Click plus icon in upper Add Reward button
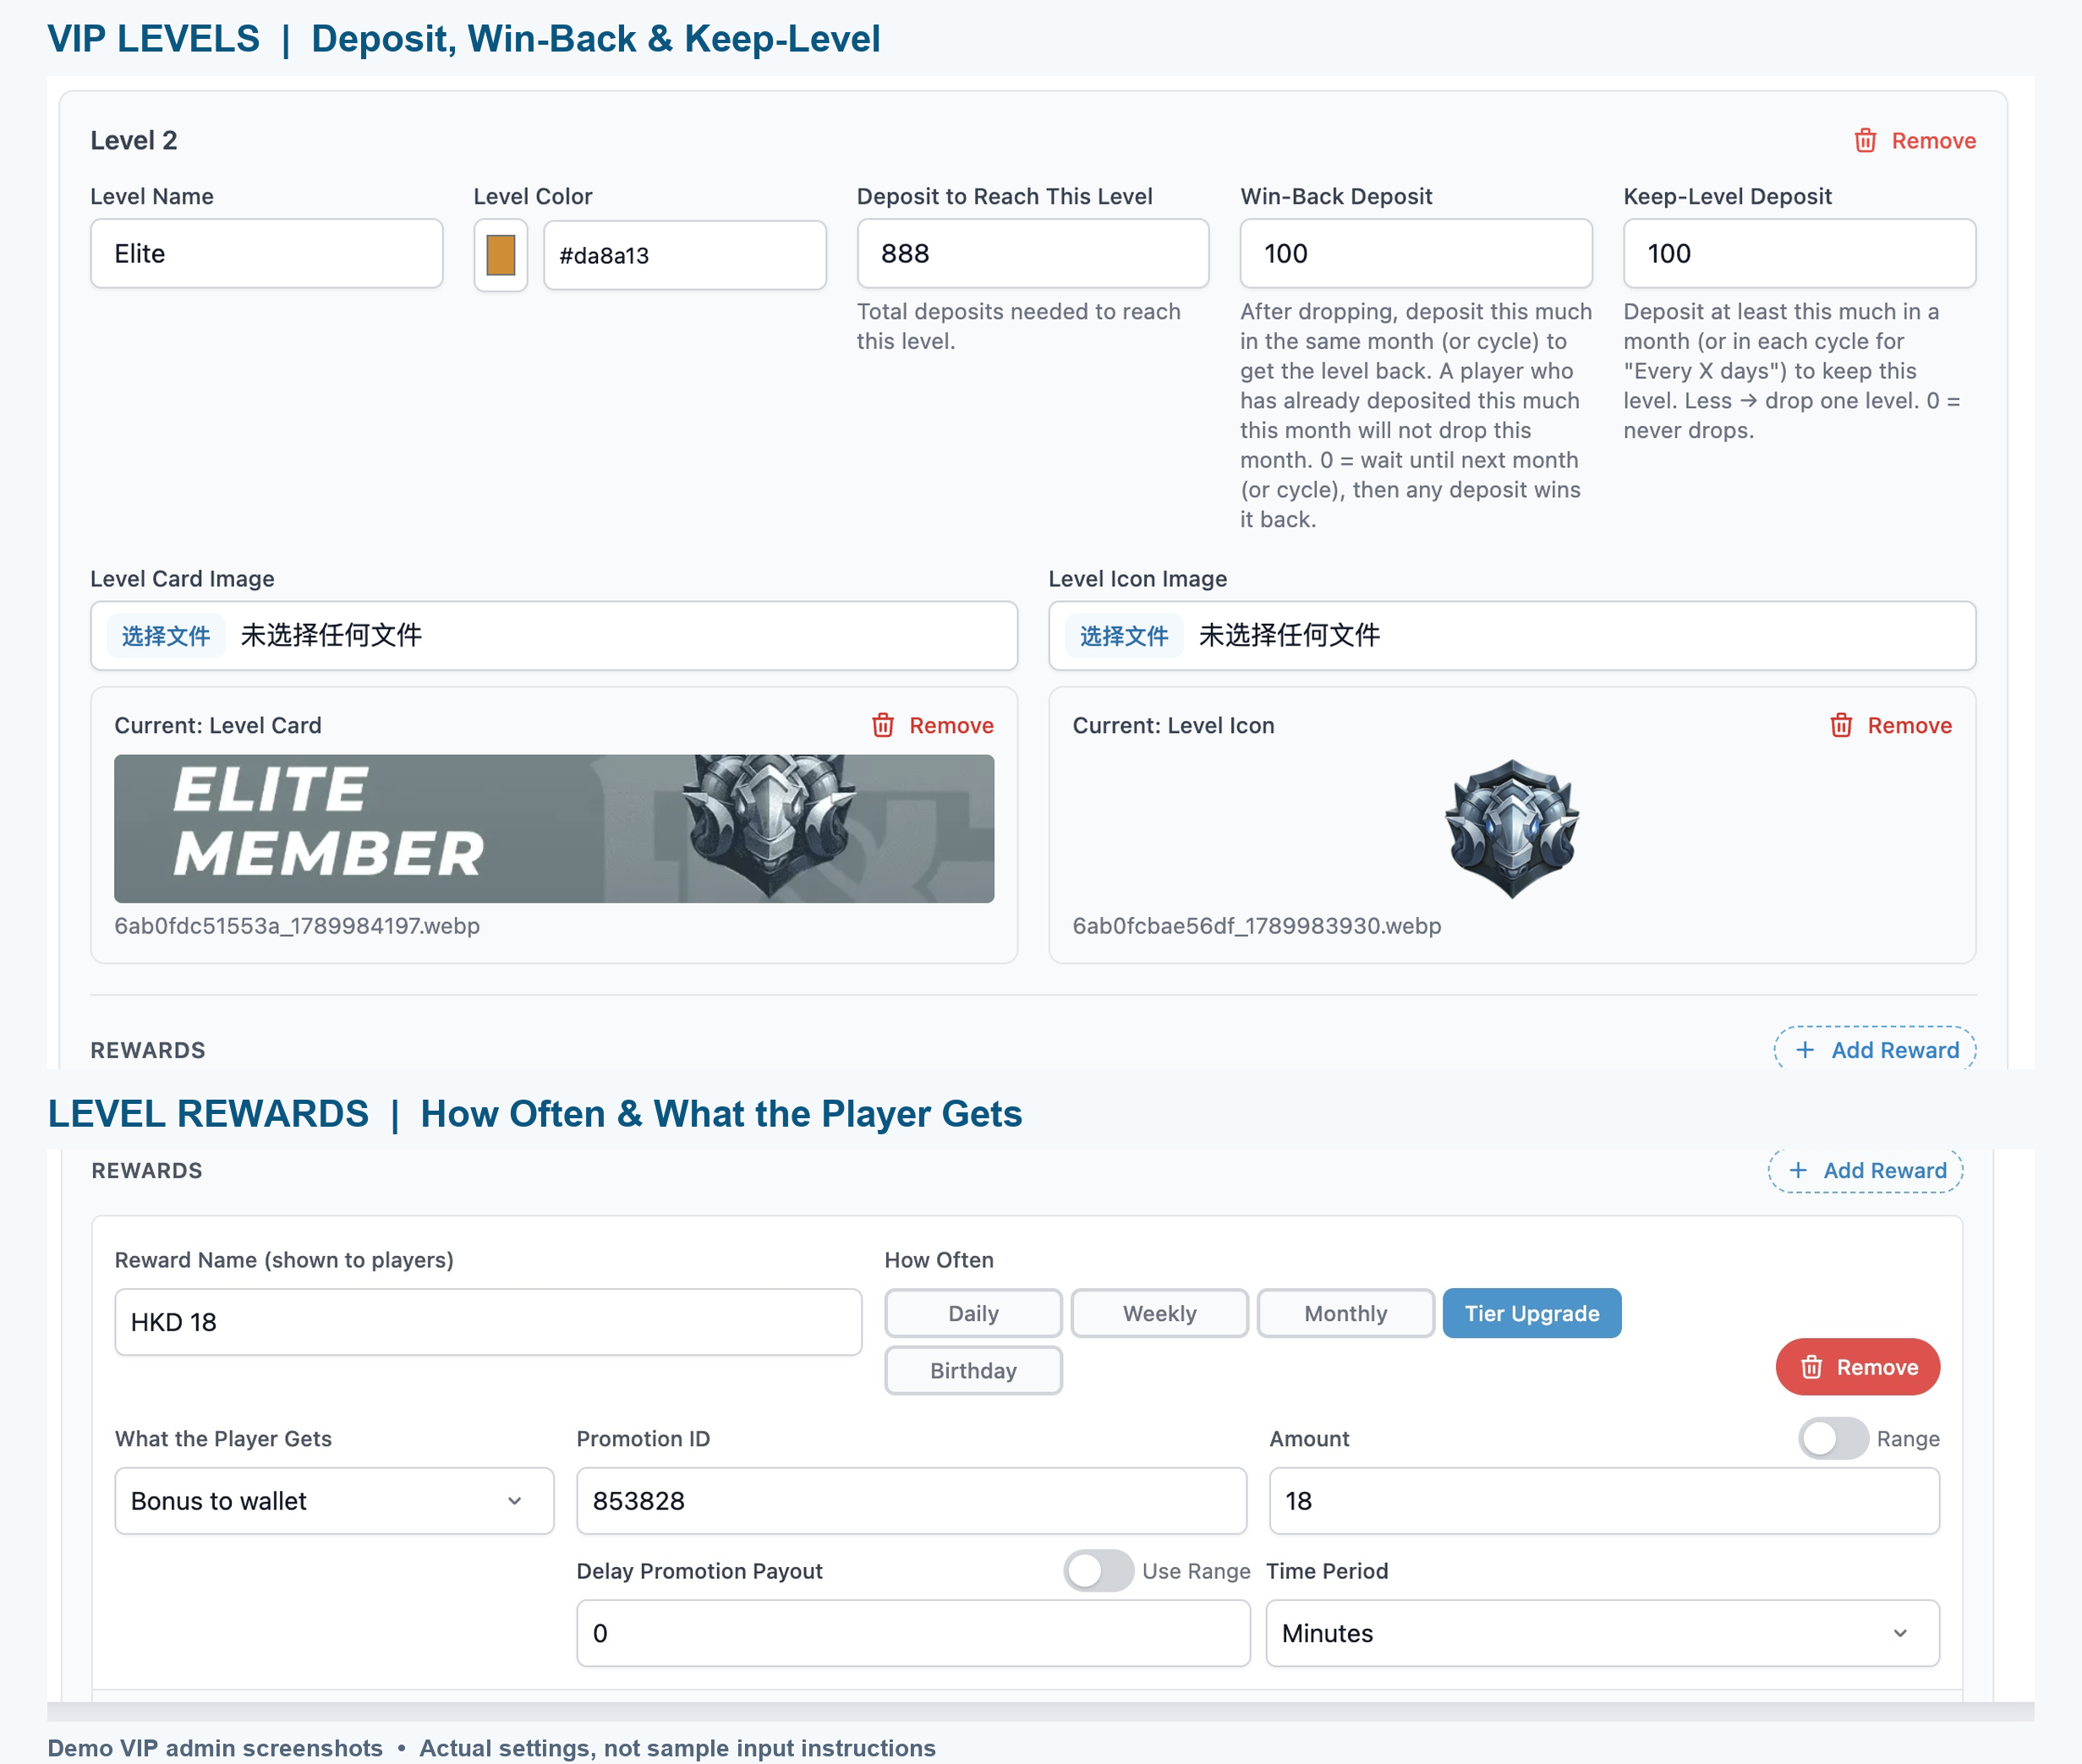This screenshot has height=1764, width=2082. tap(1805, 1050)
